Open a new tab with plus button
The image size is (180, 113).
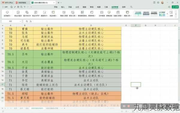[58, 2]
